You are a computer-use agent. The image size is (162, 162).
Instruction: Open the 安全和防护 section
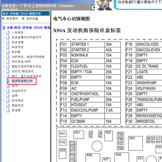19,91
